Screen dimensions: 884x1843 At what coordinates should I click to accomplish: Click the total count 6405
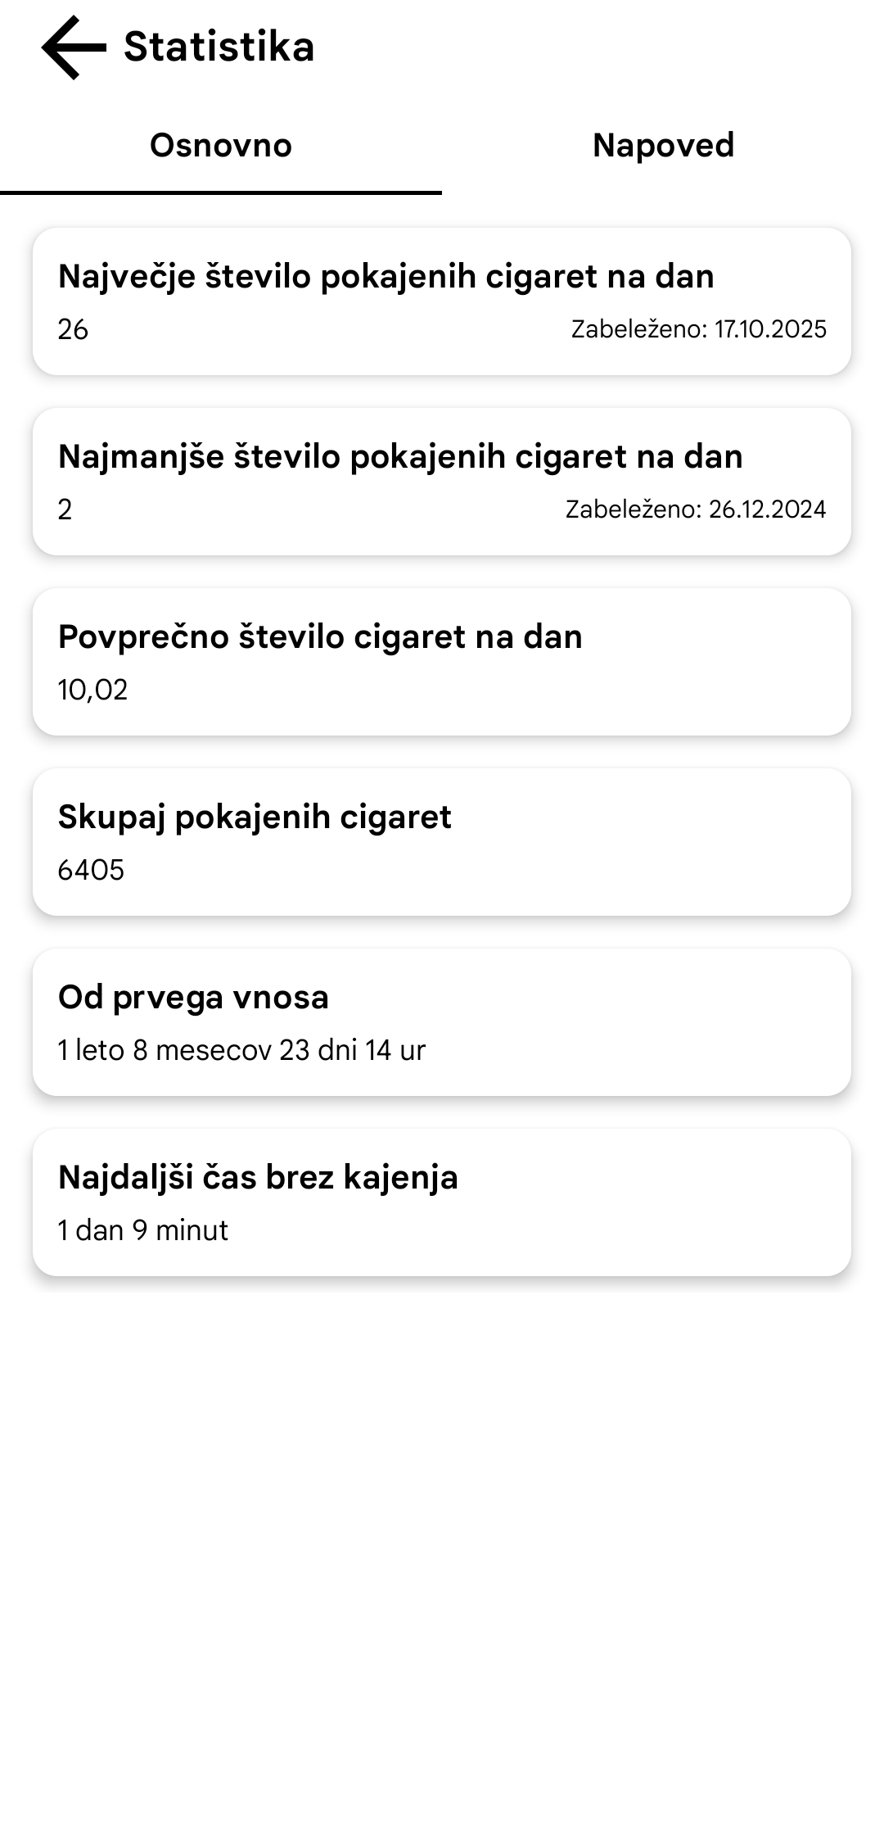coord(91,870)
